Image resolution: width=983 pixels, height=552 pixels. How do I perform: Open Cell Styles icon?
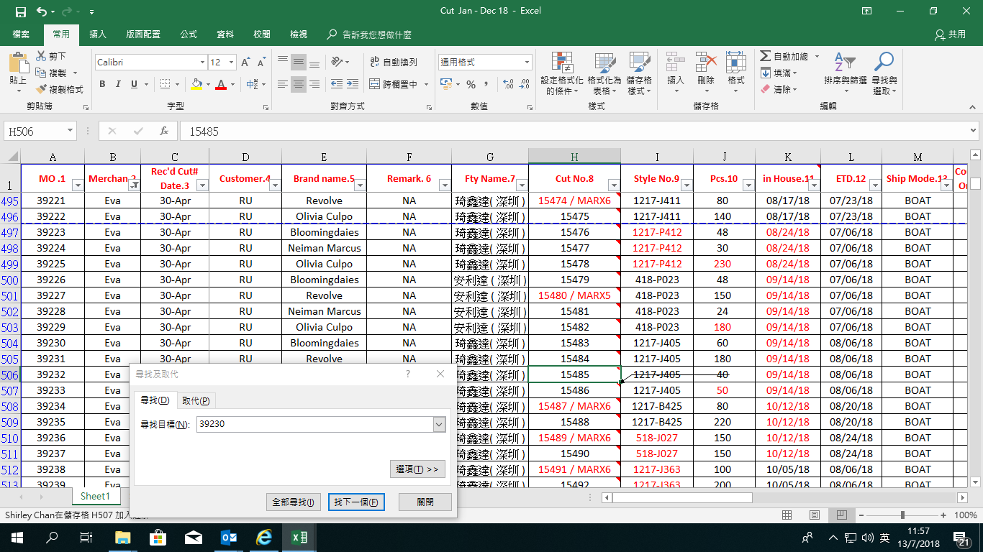(639, 63)
